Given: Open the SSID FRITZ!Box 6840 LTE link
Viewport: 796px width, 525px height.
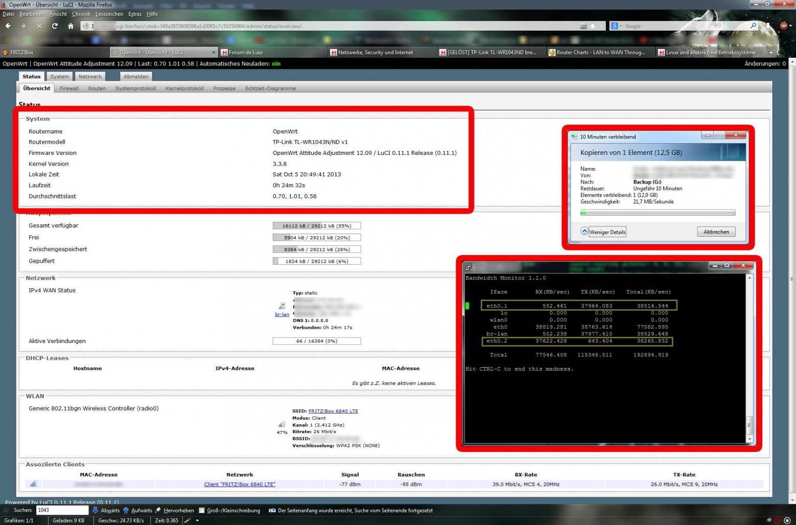Looking at the screenshot, I should [x=333, y=411].
